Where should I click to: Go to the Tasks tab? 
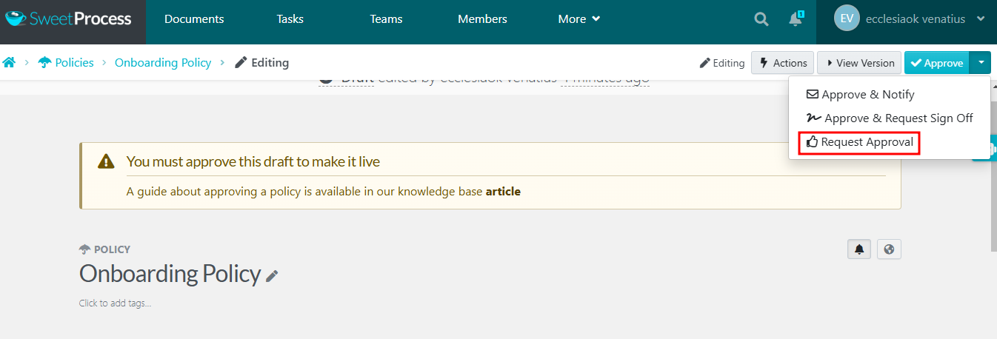290,19
